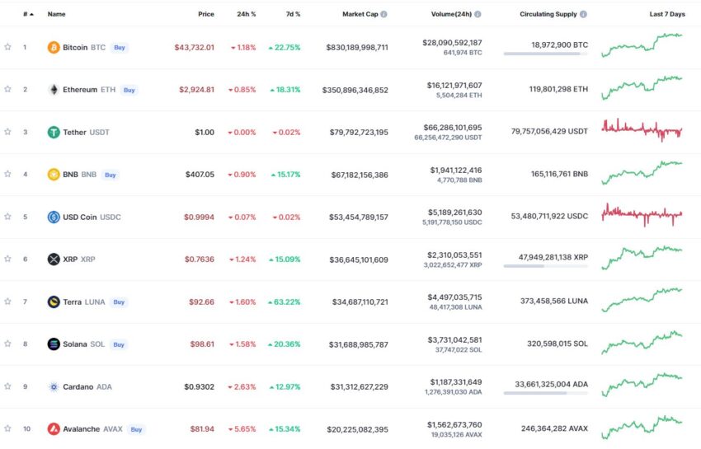The width and height of the screenshot is (701, 449).
Task: Click Bitcoin circulating supply progress bar
Action: [x=545, y=54]
